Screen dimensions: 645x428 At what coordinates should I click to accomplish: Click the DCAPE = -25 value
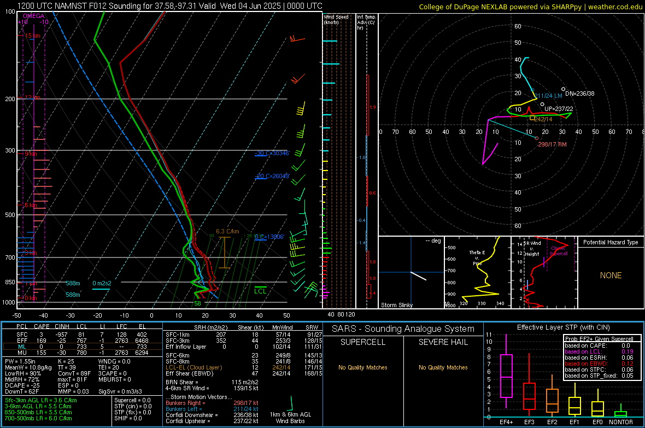click(x=22, y=385)
